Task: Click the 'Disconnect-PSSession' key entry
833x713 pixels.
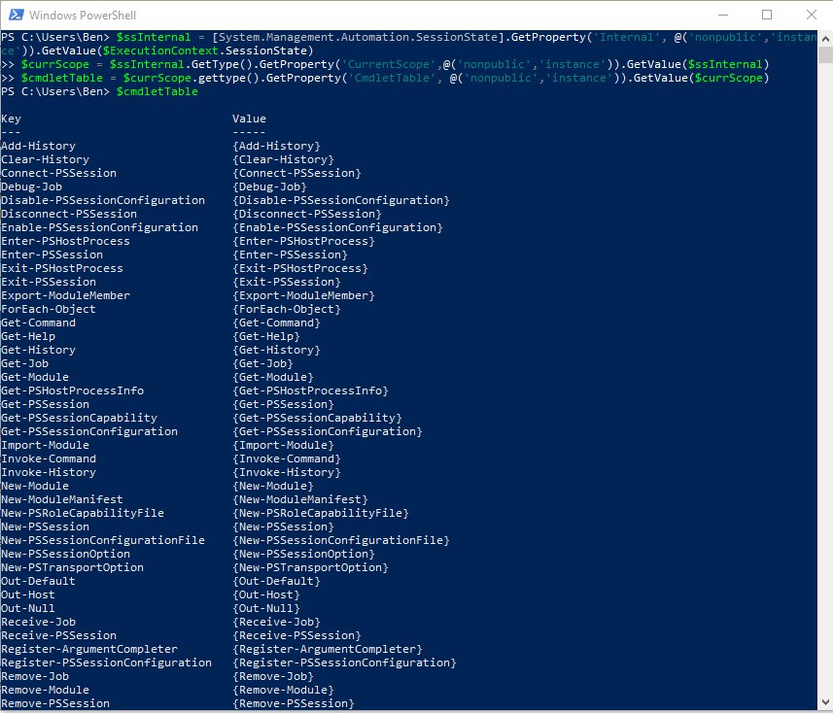Action: [x=69, y=214]
